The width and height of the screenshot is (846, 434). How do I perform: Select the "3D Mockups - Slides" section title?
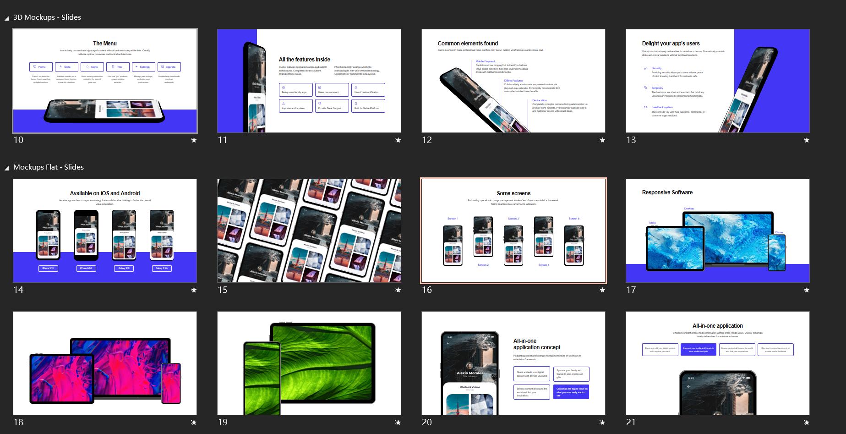[47, 17]
